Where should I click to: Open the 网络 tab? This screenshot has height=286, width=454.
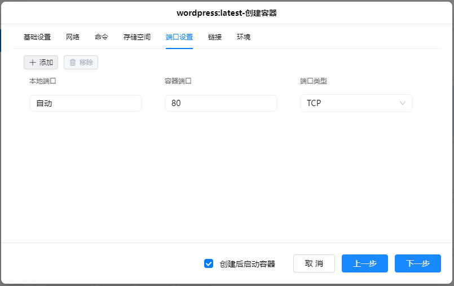[73, 37]
